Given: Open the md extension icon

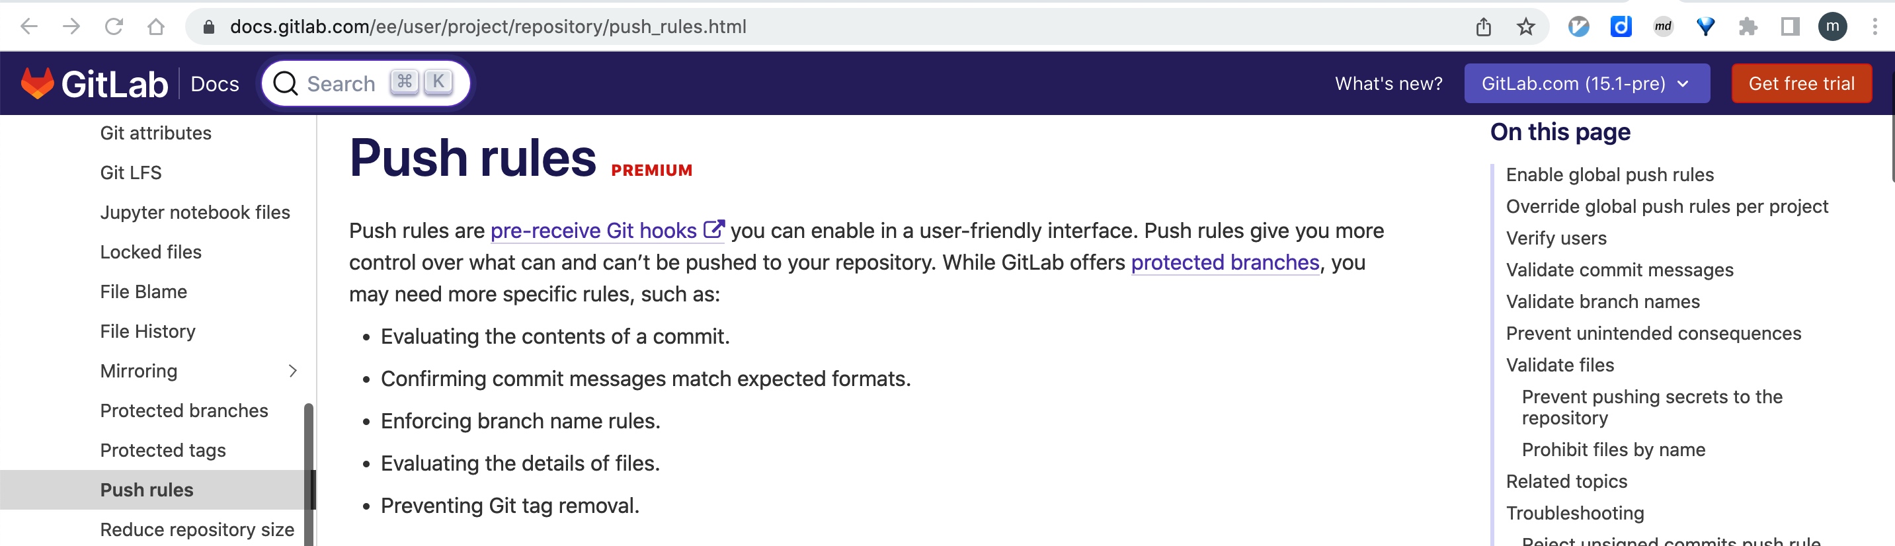Looking at the screenshot, I should coord(1662,27).
